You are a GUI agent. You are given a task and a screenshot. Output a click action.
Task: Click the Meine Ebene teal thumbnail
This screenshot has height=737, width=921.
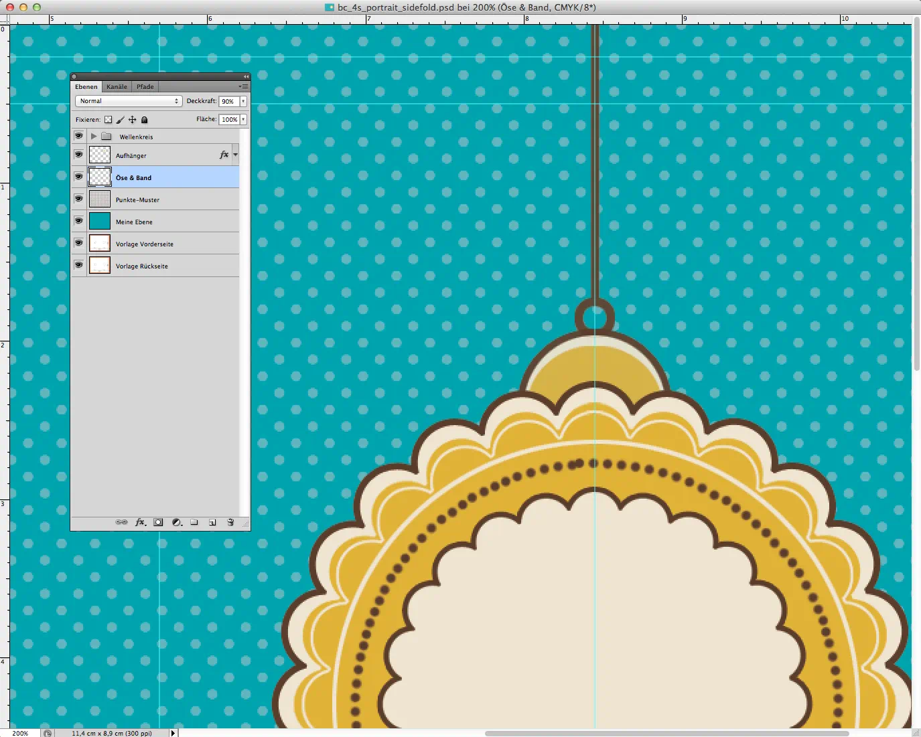[100, 221]
